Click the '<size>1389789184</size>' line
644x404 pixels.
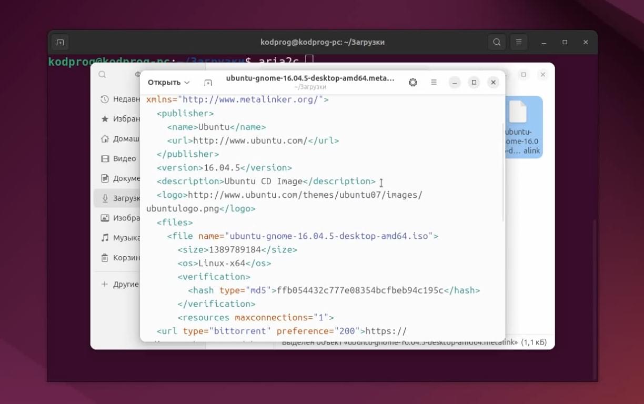[237, 250]
